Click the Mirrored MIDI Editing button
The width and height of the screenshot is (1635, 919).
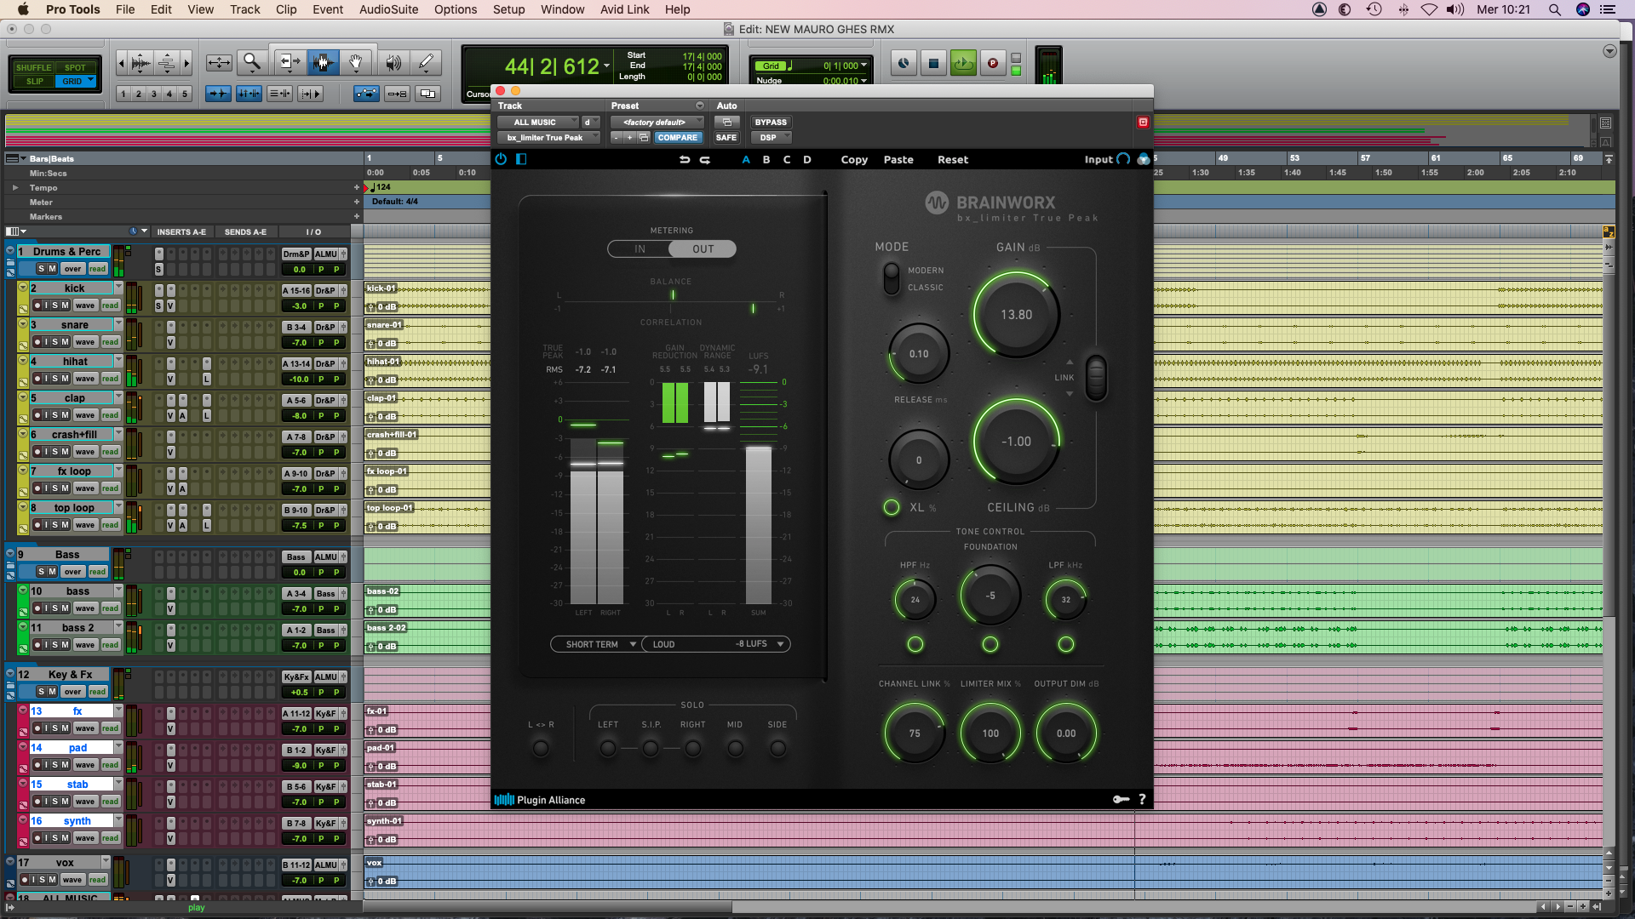click(397, 94)
